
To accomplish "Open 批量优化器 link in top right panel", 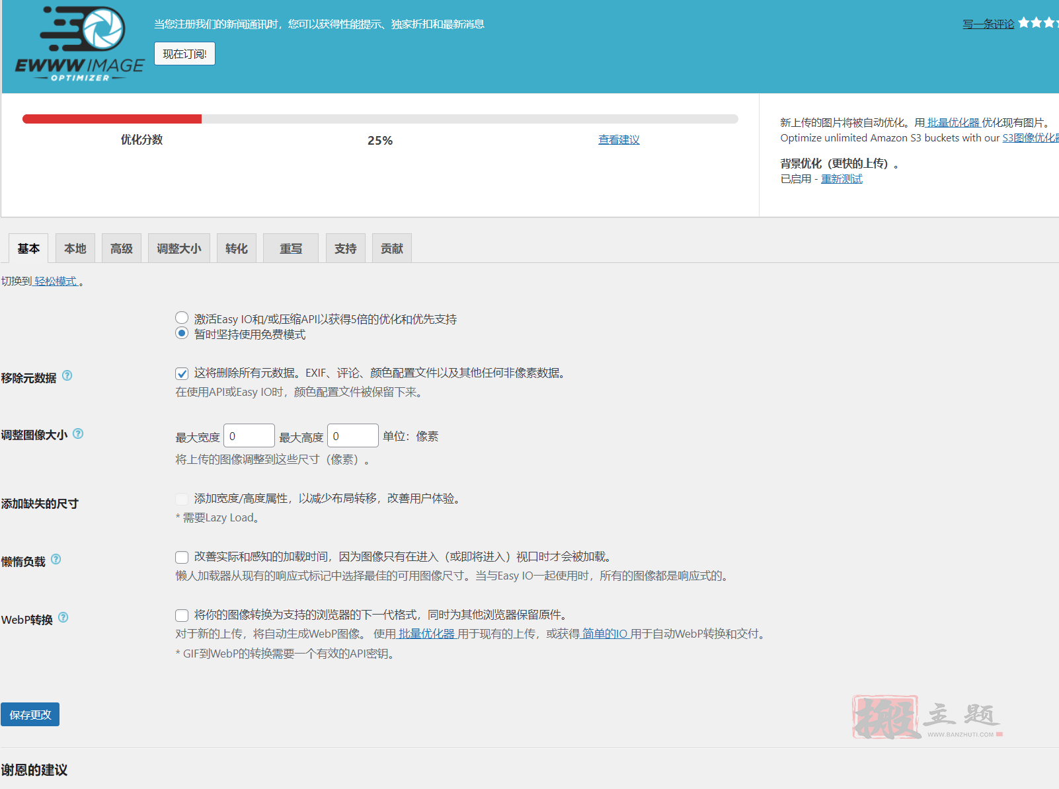I will [953, 122].
